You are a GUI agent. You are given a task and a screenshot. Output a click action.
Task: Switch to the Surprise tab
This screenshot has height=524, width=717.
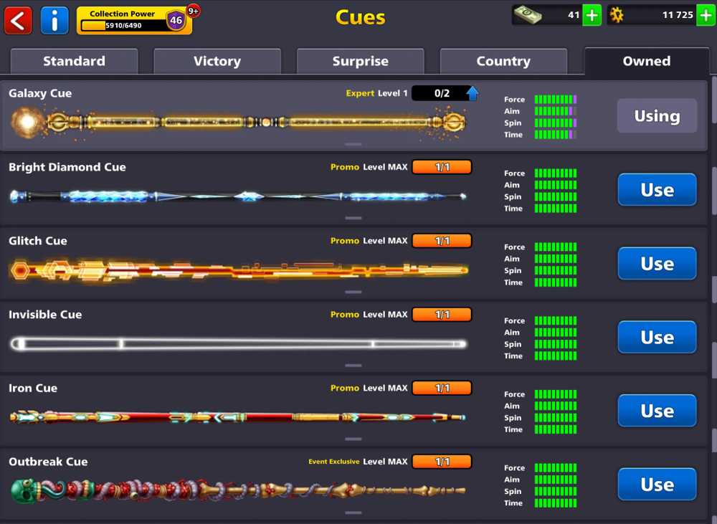point(360,62)
